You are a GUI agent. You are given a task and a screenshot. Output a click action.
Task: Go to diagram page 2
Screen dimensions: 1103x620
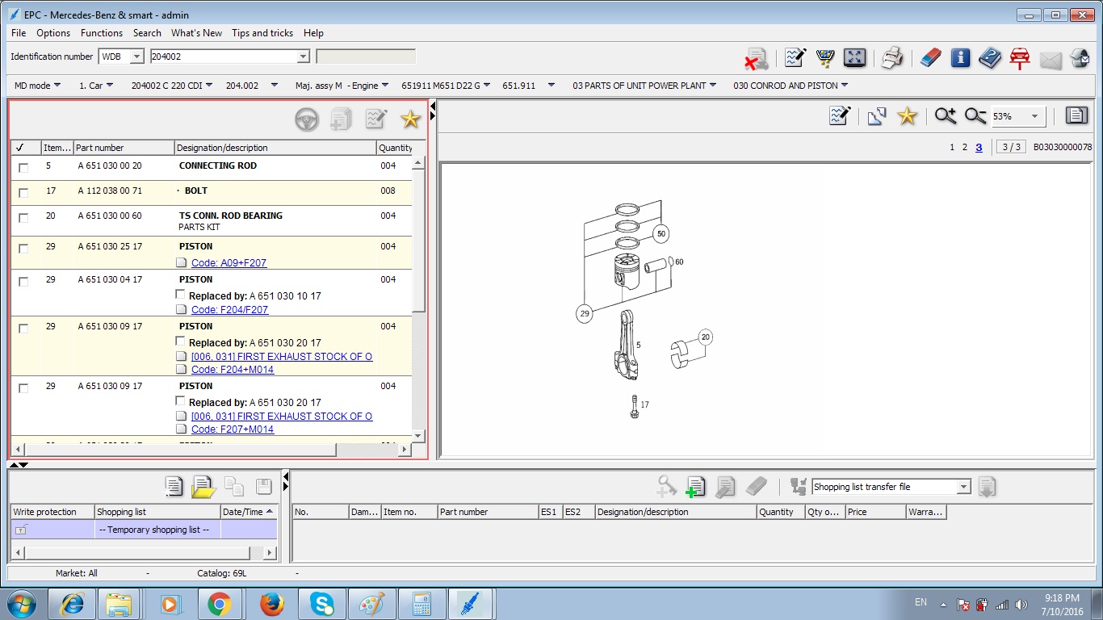click(x=964, y=148)
